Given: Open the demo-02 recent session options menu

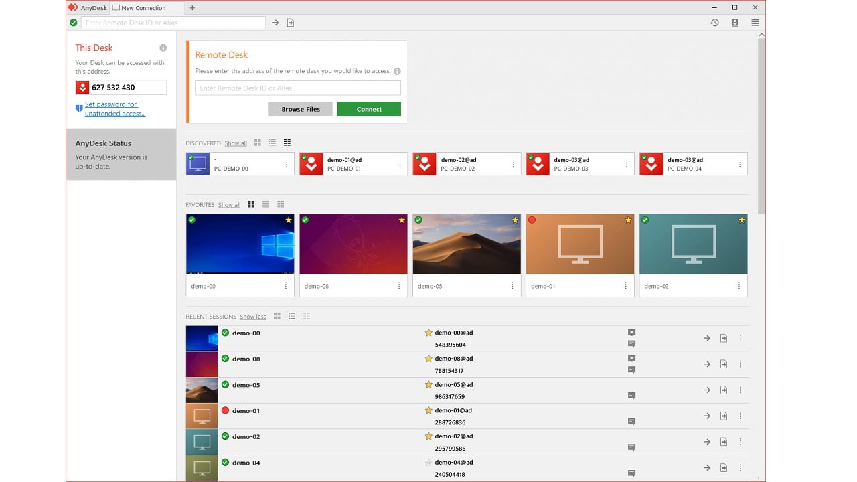Looking at the screenshot, I should 741,441.
